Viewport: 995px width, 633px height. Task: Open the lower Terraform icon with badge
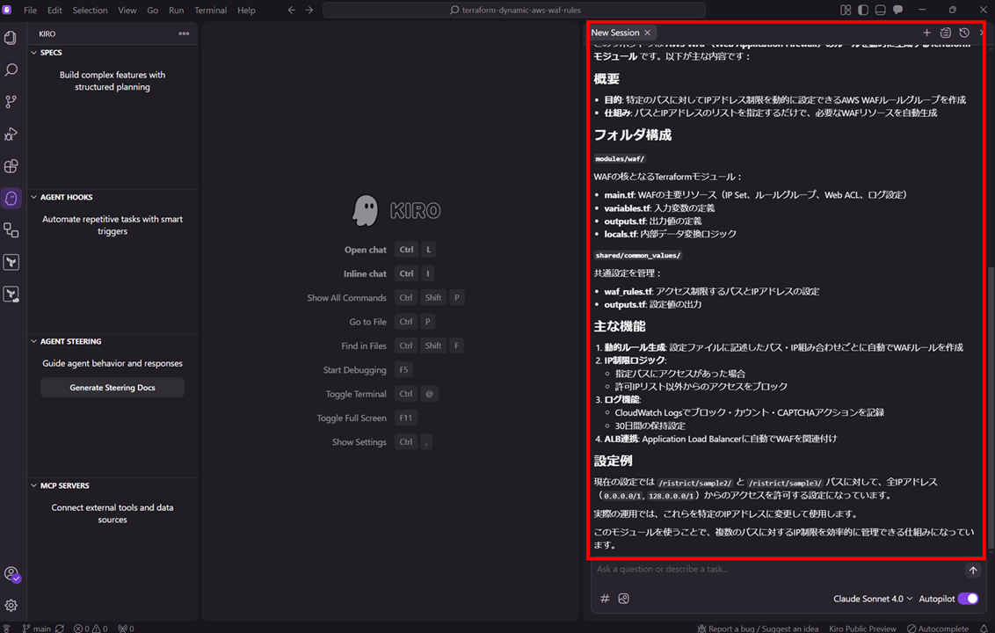(x=11, y=294)
